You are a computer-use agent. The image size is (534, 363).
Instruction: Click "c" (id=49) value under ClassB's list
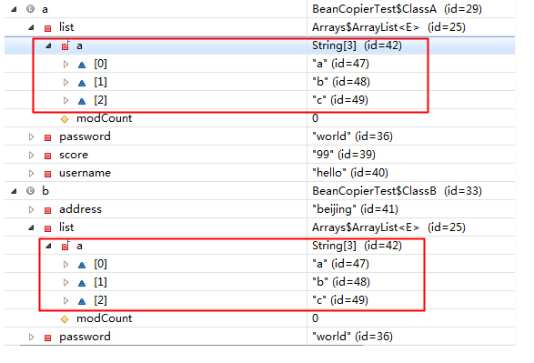[340, 300]
